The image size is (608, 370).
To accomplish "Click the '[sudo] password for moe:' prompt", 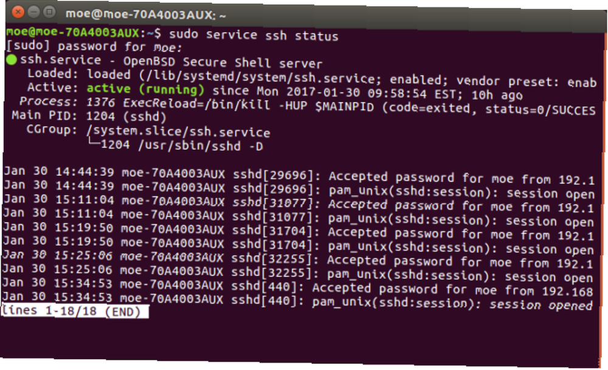I will tap(94, 47).
